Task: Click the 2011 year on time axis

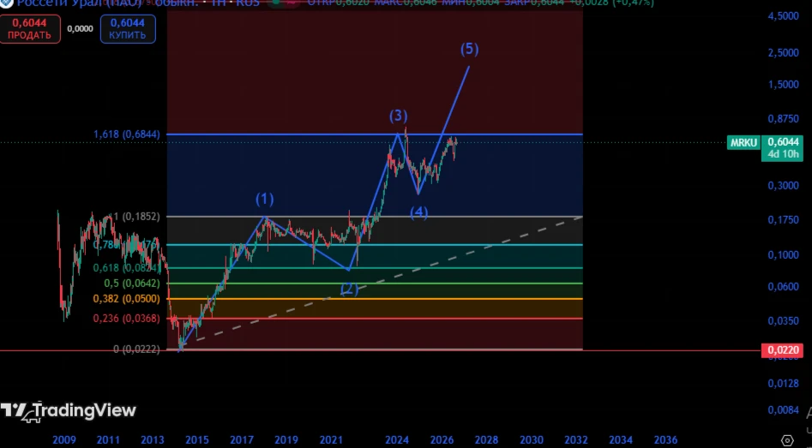Action: 108,440
